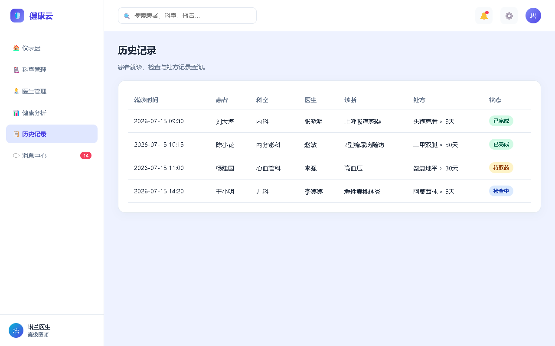Click the time cell 2026-07-15 11:00
The width and height of the screenshot is (555, 346).
coord(159,168)
